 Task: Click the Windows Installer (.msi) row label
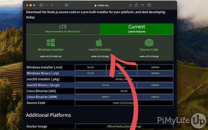pyautogui.click(x=45, y=67)
